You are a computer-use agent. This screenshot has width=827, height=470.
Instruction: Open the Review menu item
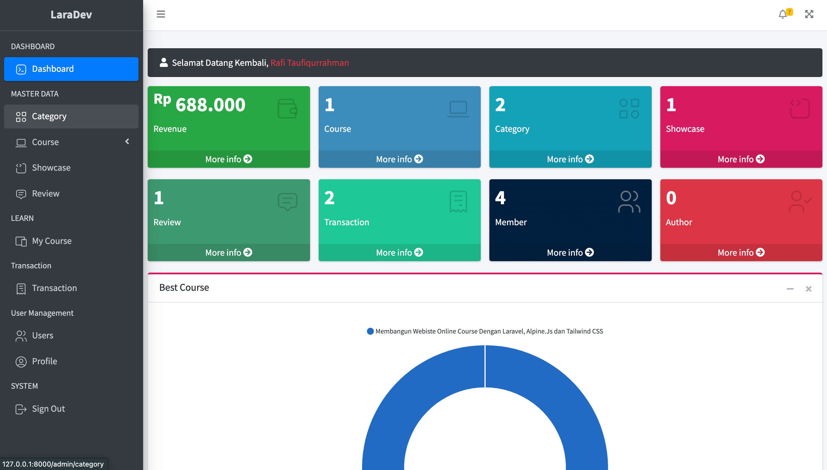pos(71,194)
